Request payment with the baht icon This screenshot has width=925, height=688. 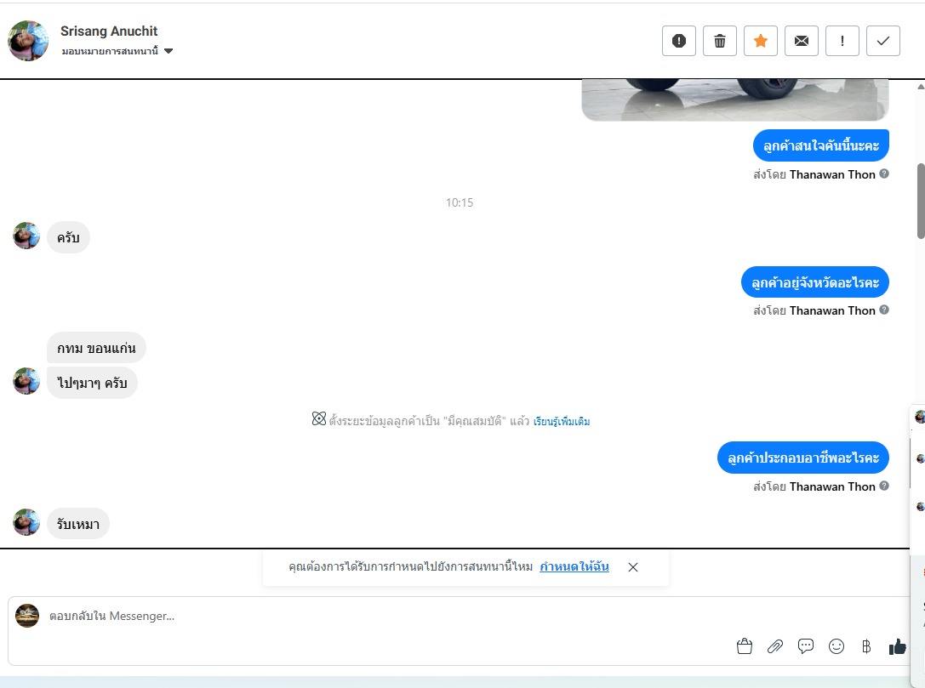click(x=866, y=646)
